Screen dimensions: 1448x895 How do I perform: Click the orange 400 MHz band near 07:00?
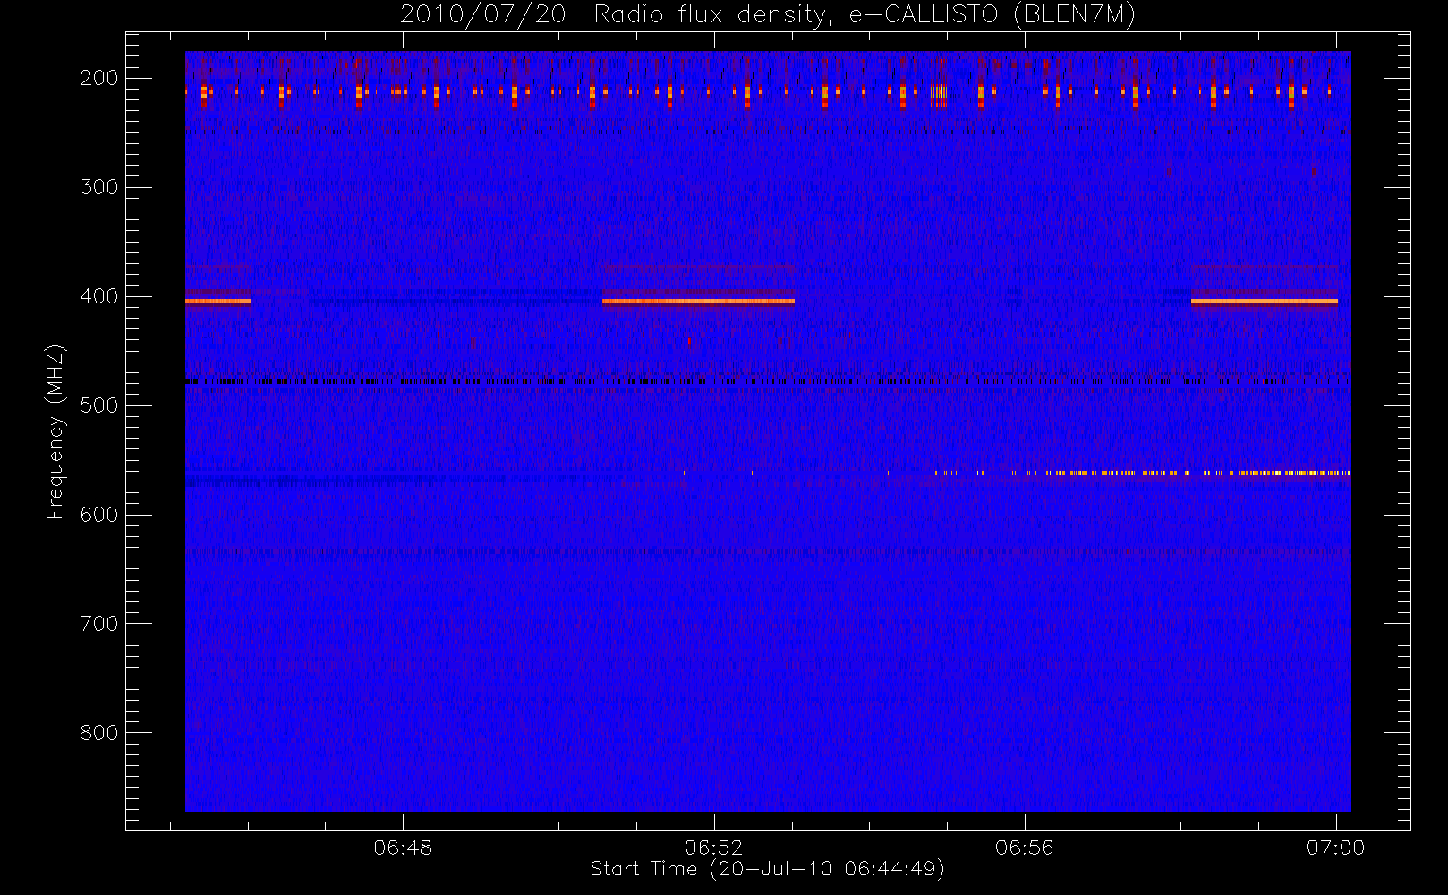1265,302
